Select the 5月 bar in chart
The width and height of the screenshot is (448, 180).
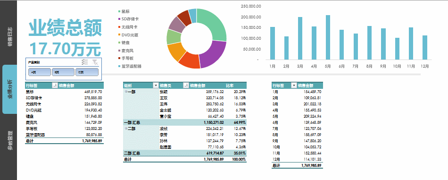[x=328, y=37]
